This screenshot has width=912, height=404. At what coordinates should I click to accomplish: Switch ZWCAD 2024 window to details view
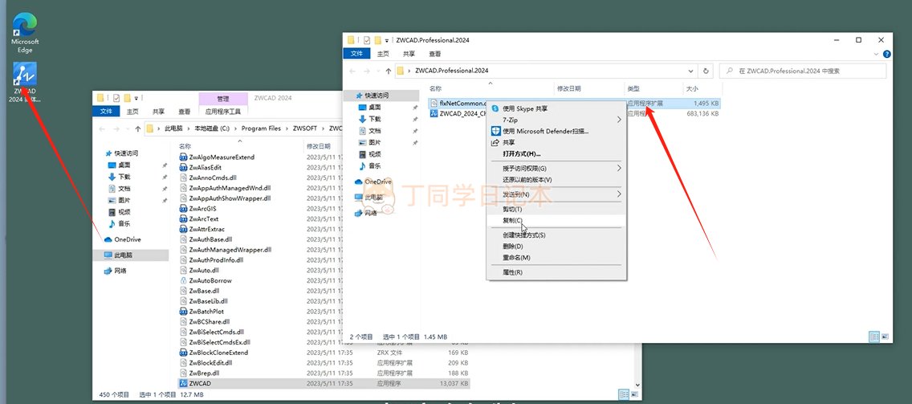(624, 394)
